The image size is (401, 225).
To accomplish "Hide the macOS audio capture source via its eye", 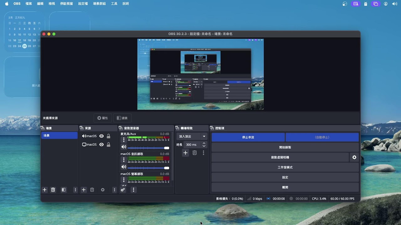I will point(102,136).
